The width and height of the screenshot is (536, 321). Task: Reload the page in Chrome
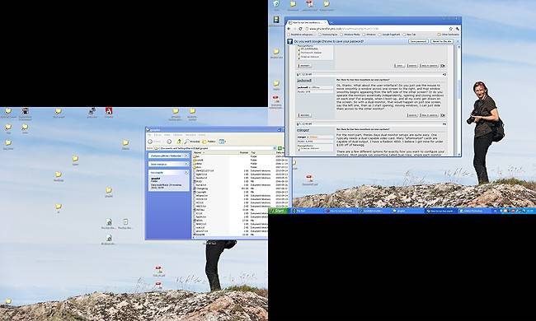click(x=300, y=29)
